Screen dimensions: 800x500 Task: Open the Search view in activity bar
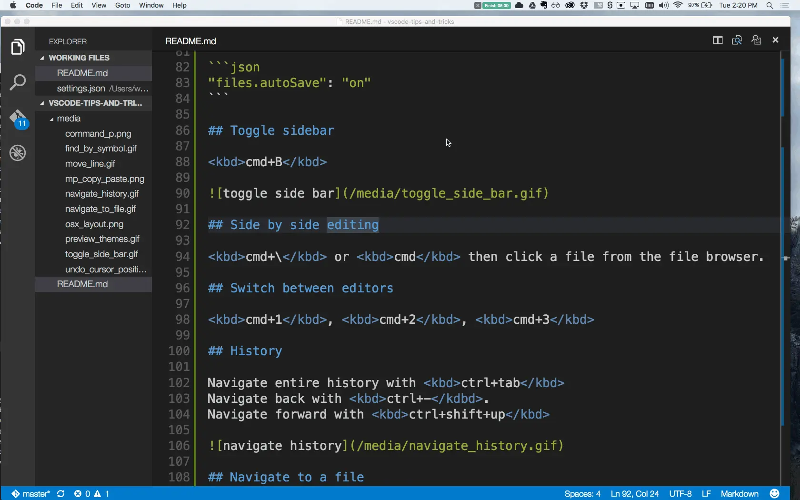pyautogui.click(x=18, y=82)
